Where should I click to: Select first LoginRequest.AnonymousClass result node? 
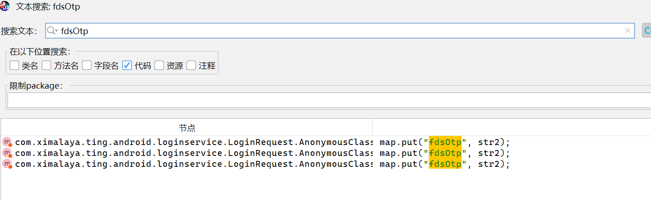pyautogui.click(x=193, y=142)
